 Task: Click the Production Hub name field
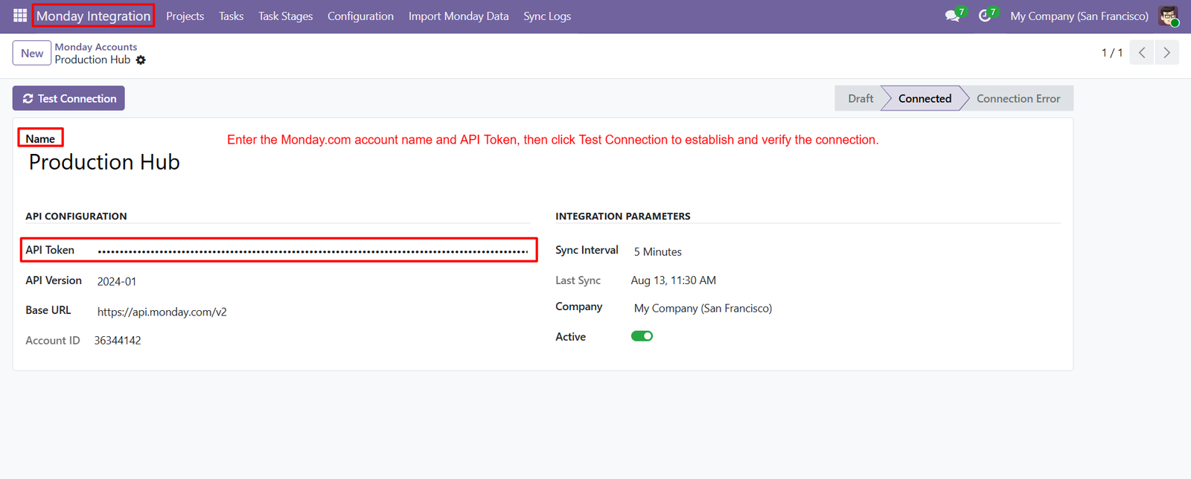(104, 162)
